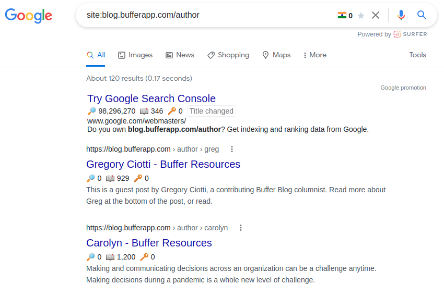This screenshot has width=444, height=297.
Task: Open Carolyn - Buffer Resources result
Action: tap(149, 243)
